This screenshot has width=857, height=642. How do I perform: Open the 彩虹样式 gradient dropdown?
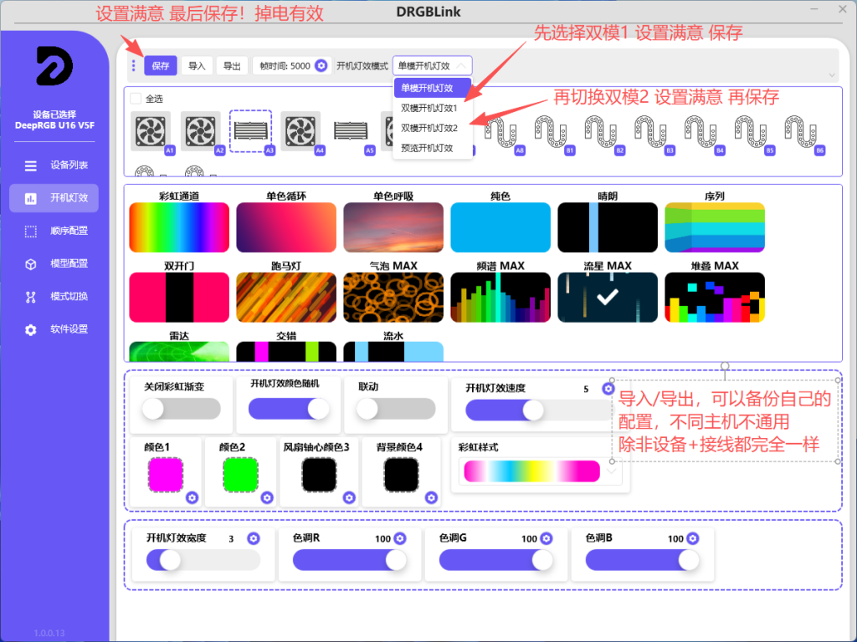pos(613,471)
